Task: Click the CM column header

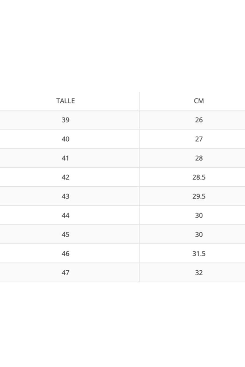Action: point(199,101)
